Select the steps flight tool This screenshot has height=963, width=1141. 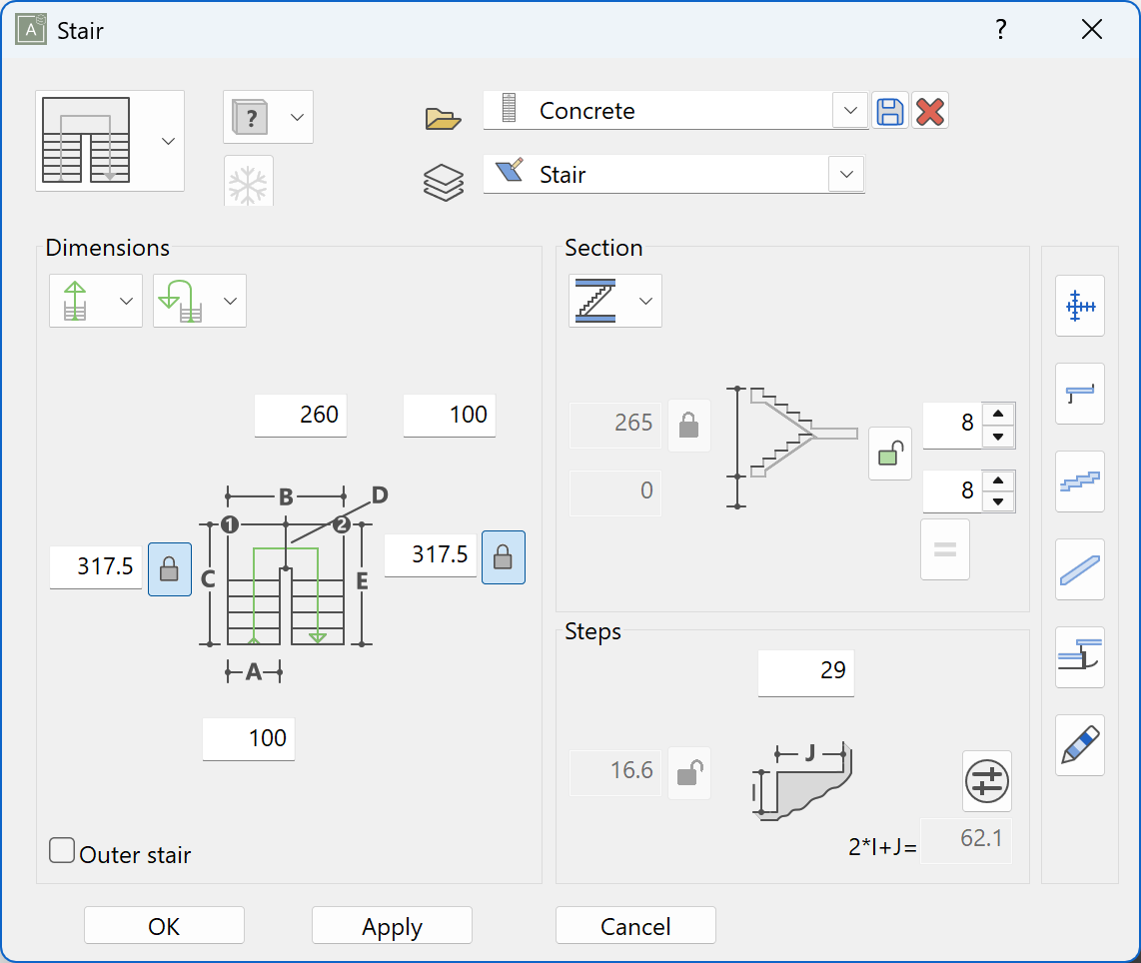(x=1080, y=482)
